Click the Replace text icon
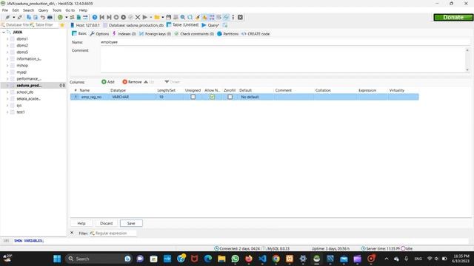The width and height of the screenshot is (474, 266). click(190, 18)
